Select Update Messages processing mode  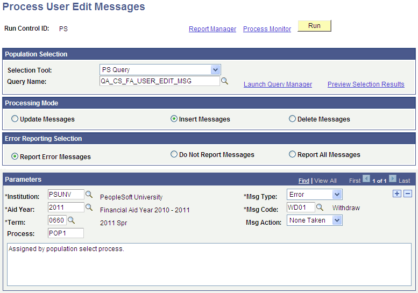click(x=15, y=119)
